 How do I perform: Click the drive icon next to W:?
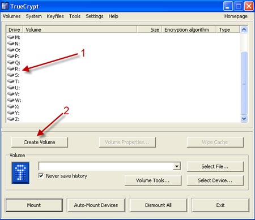[x=11, y=100]
